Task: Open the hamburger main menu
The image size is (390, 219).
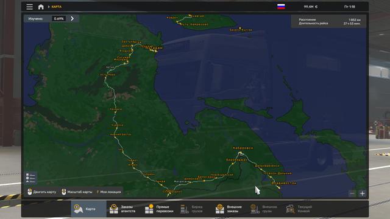Action: point(29,7)
